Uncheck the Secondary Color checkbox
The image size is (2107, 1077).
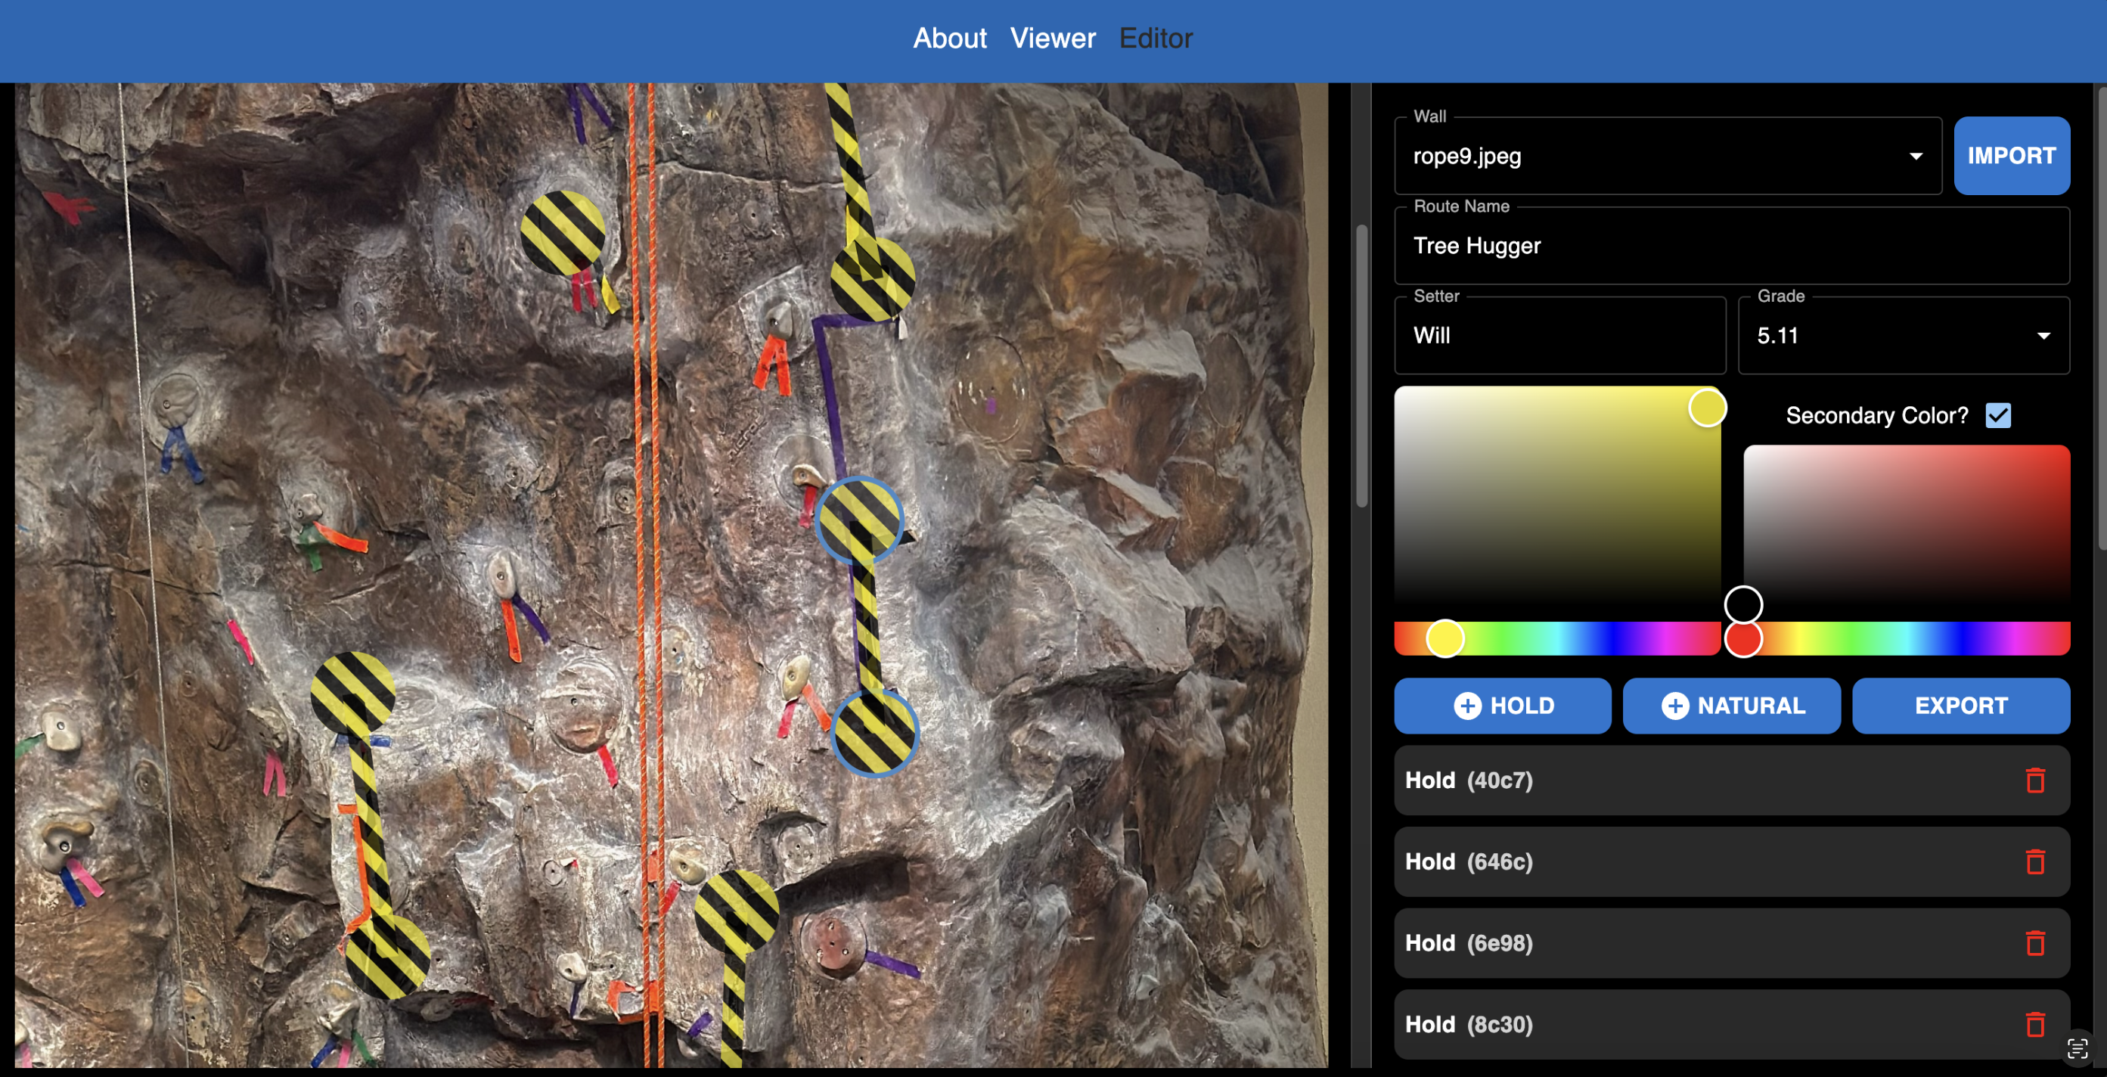point(1998,415)
